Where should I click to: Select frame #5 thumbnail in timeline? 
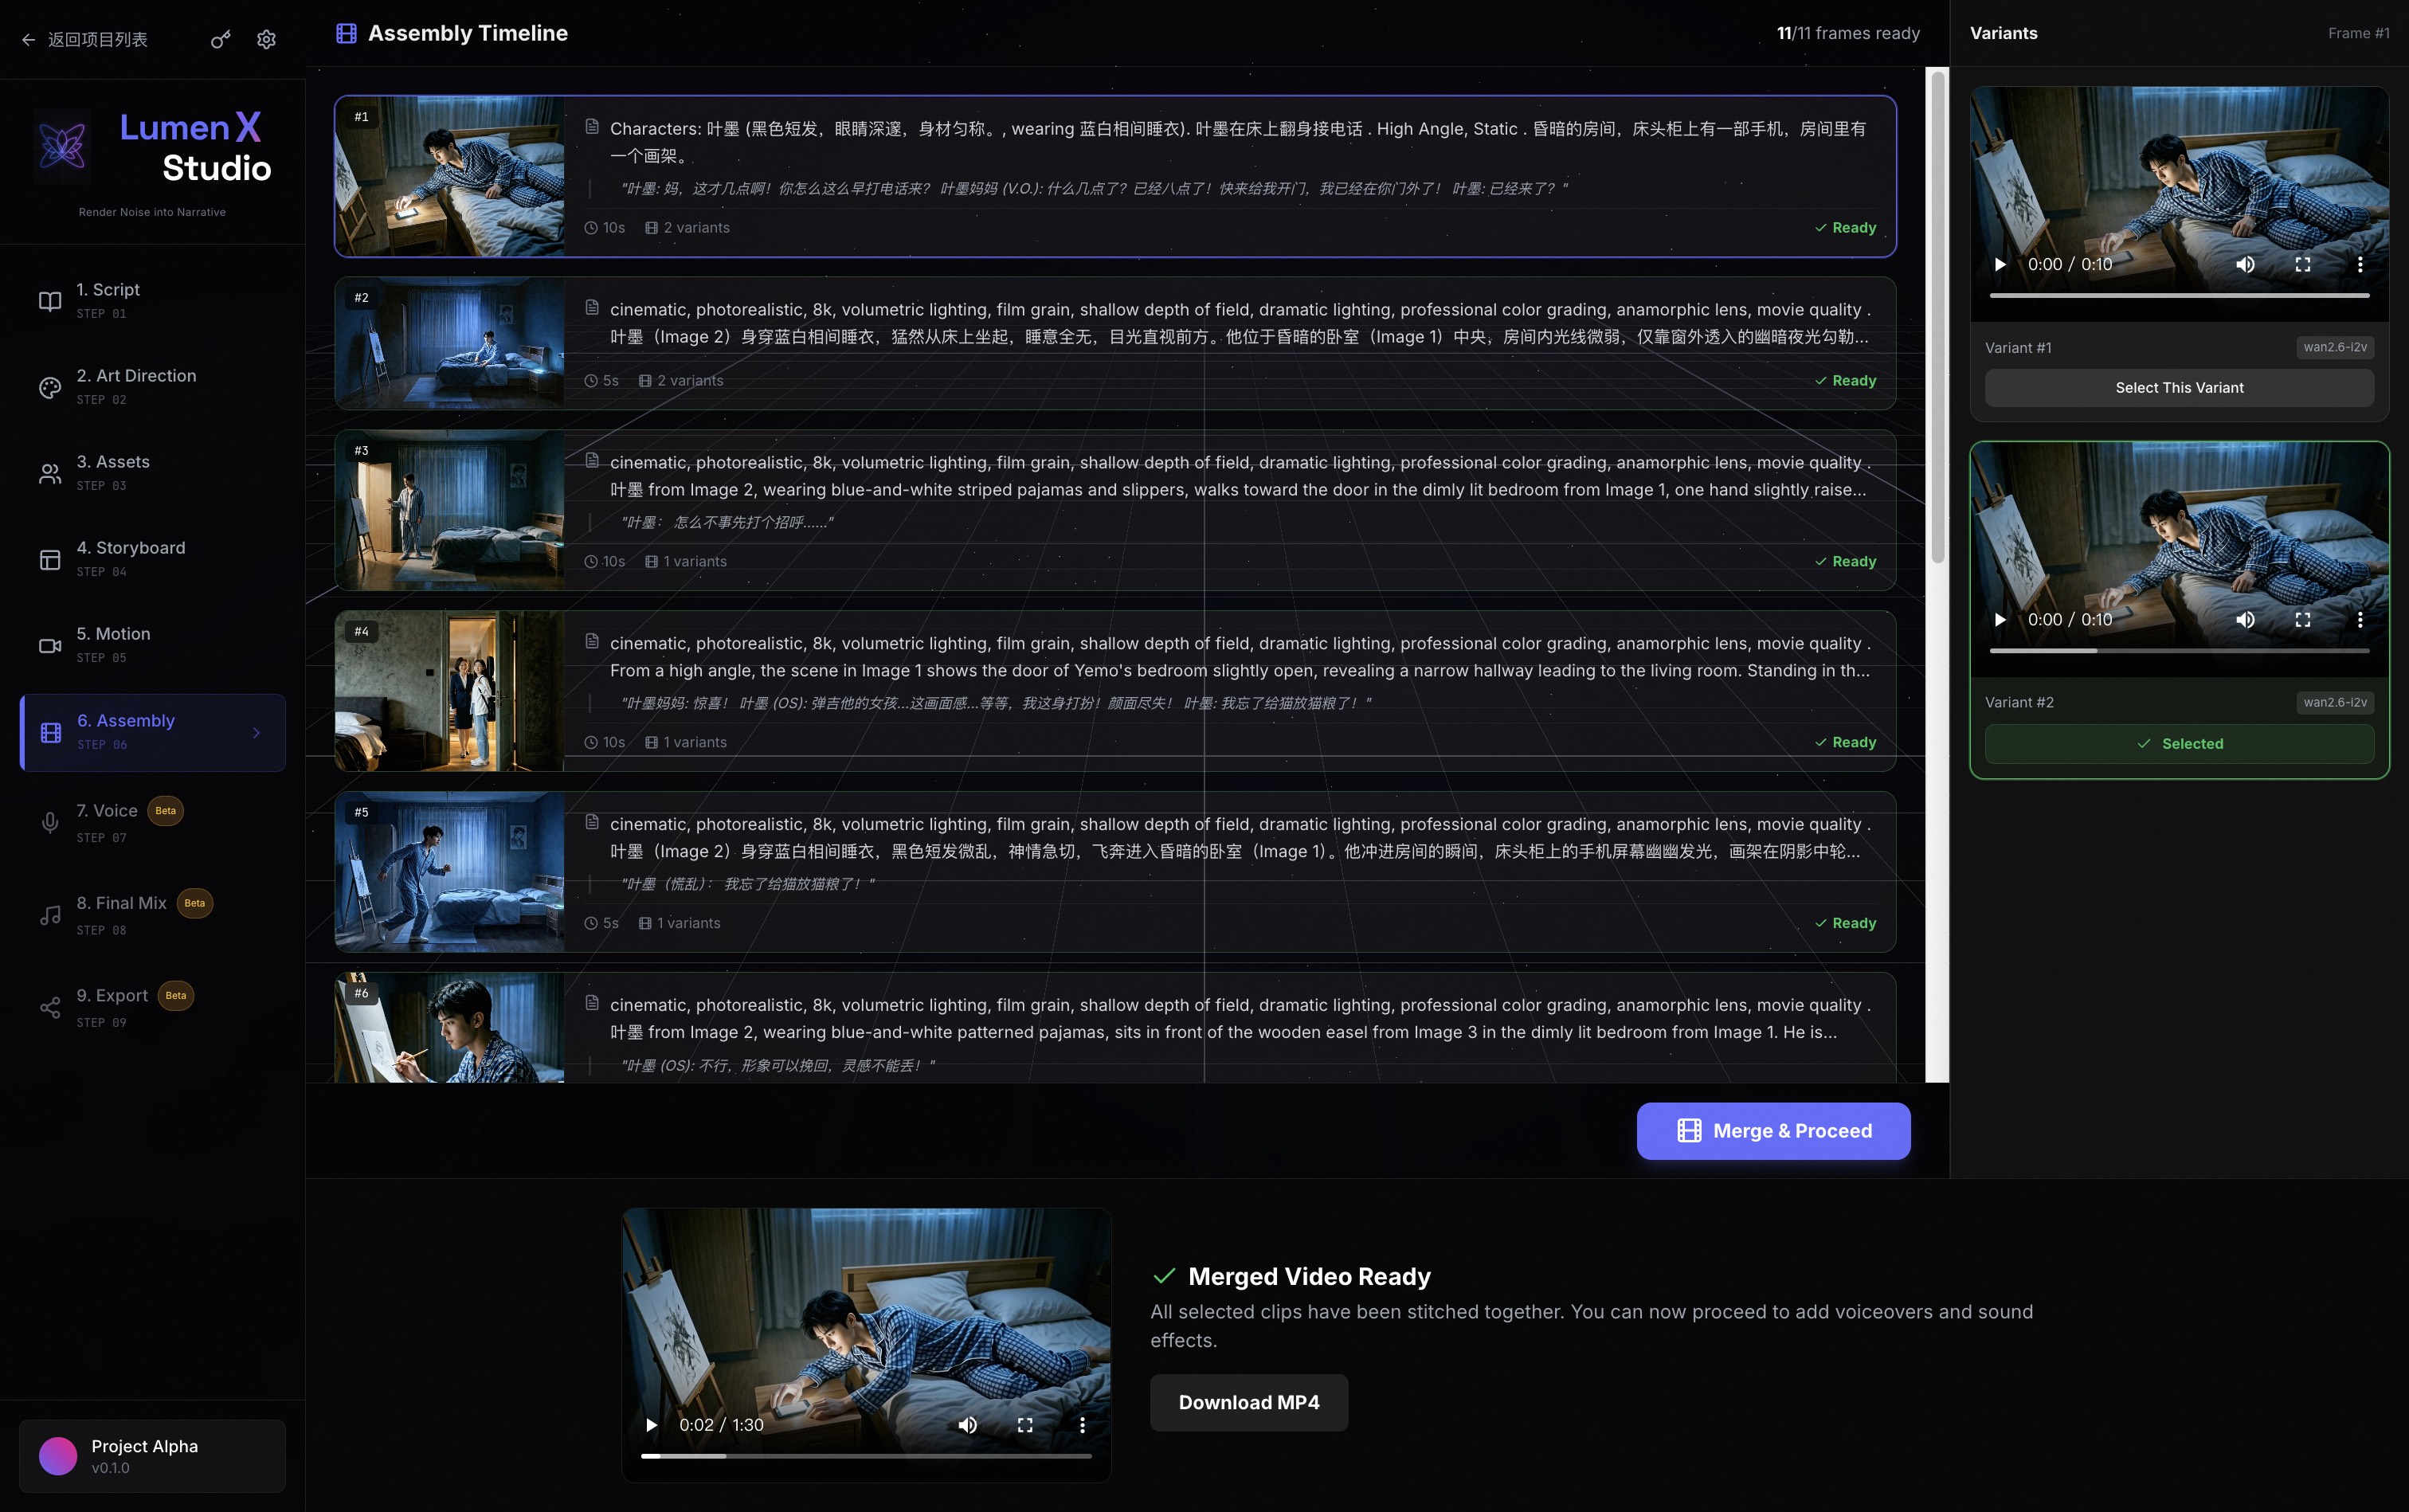pyautogui.click(x=450, y=872)
